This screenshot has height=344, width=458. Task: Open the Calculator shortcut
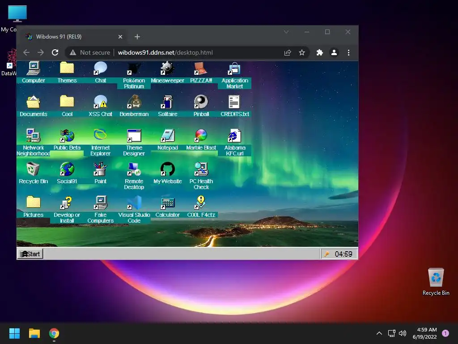tap(168, 207)
